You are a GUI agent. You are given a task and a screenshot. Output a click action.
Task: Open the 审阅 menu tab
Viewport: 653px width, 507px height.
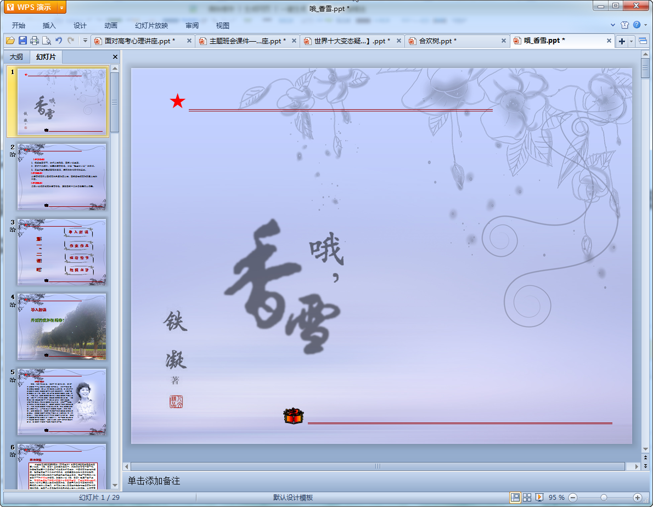[x=192, y=25]
